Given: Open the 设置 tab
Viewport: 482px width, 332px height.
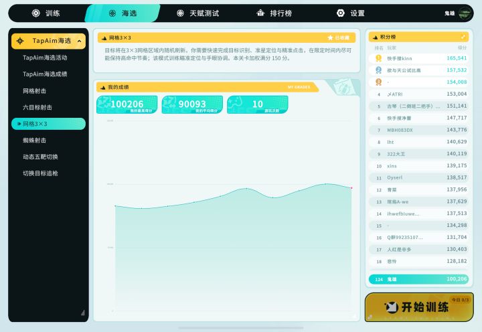Looking at the screenshot, I should click(x=350, y=13).
